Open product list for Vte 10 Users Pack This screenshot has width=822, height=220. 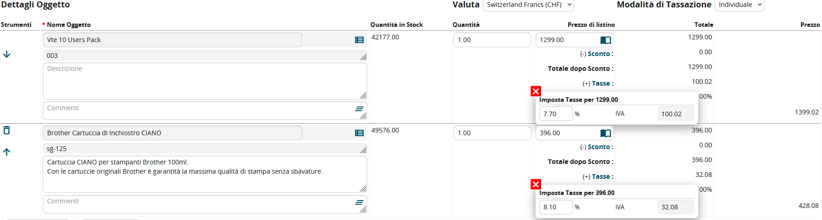359,40
